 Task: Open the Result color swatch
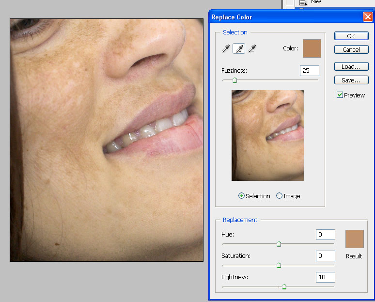point(354,239)
